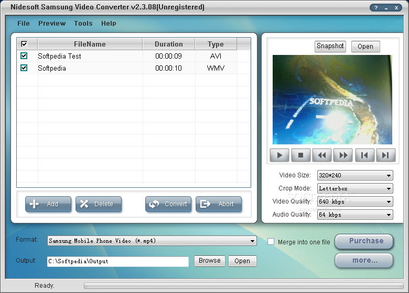Open the Audio Quality dropdown

(355, 215)
